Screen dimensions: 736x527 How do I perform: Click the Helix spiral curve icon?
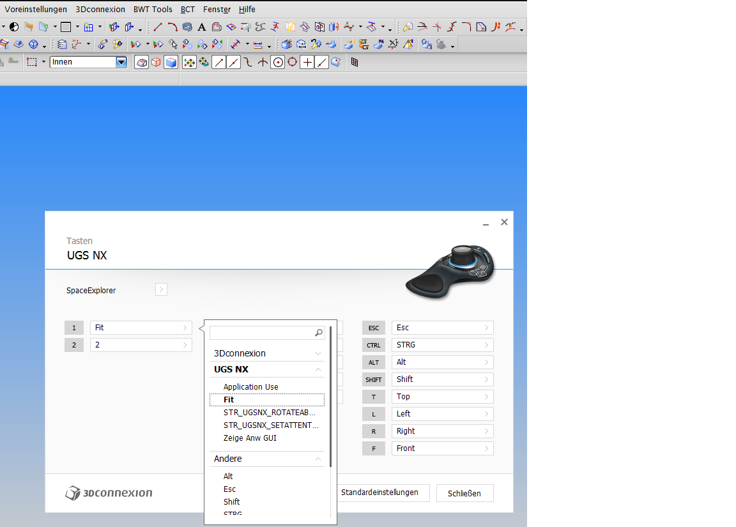(187, 27)
